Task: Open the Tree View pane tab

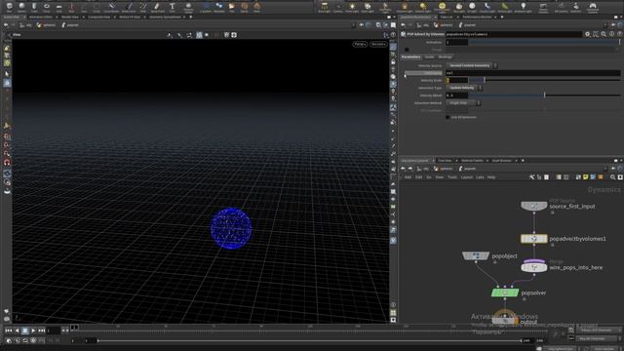Action: (x=445, y=160)
